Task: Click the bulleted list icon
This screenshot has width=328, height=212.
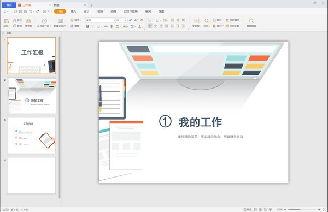Action: coord(150,20)
